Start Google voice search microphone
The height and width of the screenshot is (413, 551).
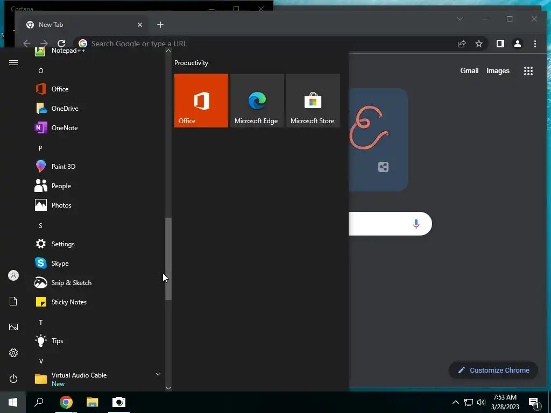(416, 224)
